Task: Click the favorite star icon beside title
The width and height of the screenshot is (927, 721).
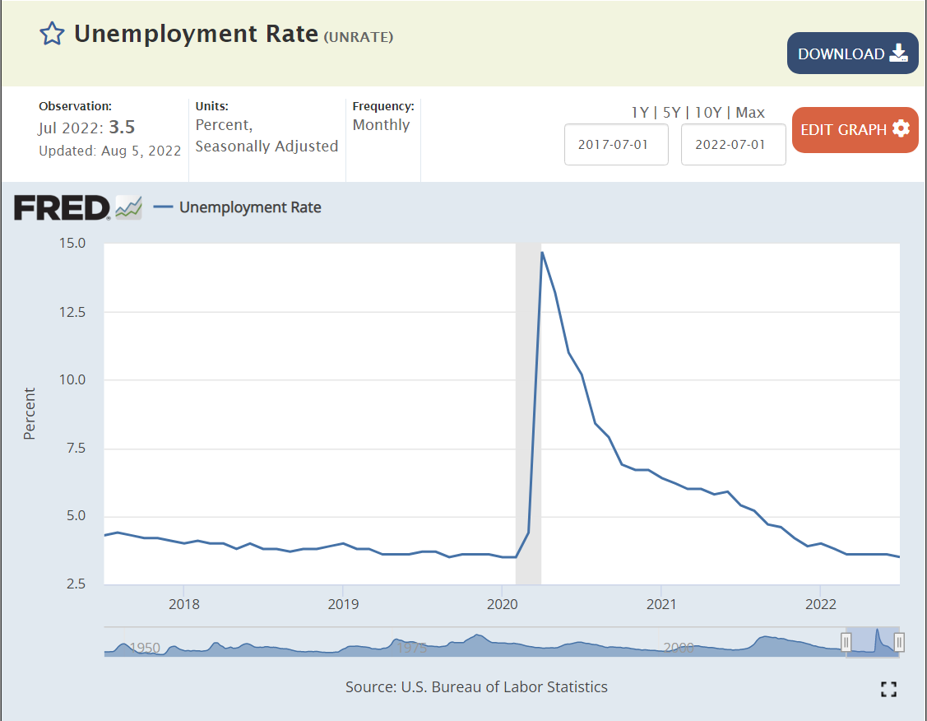Action: tap(52, 34)
